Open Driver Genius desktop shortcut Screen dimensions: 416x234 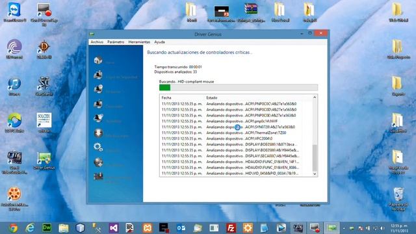tap(44, 161)
